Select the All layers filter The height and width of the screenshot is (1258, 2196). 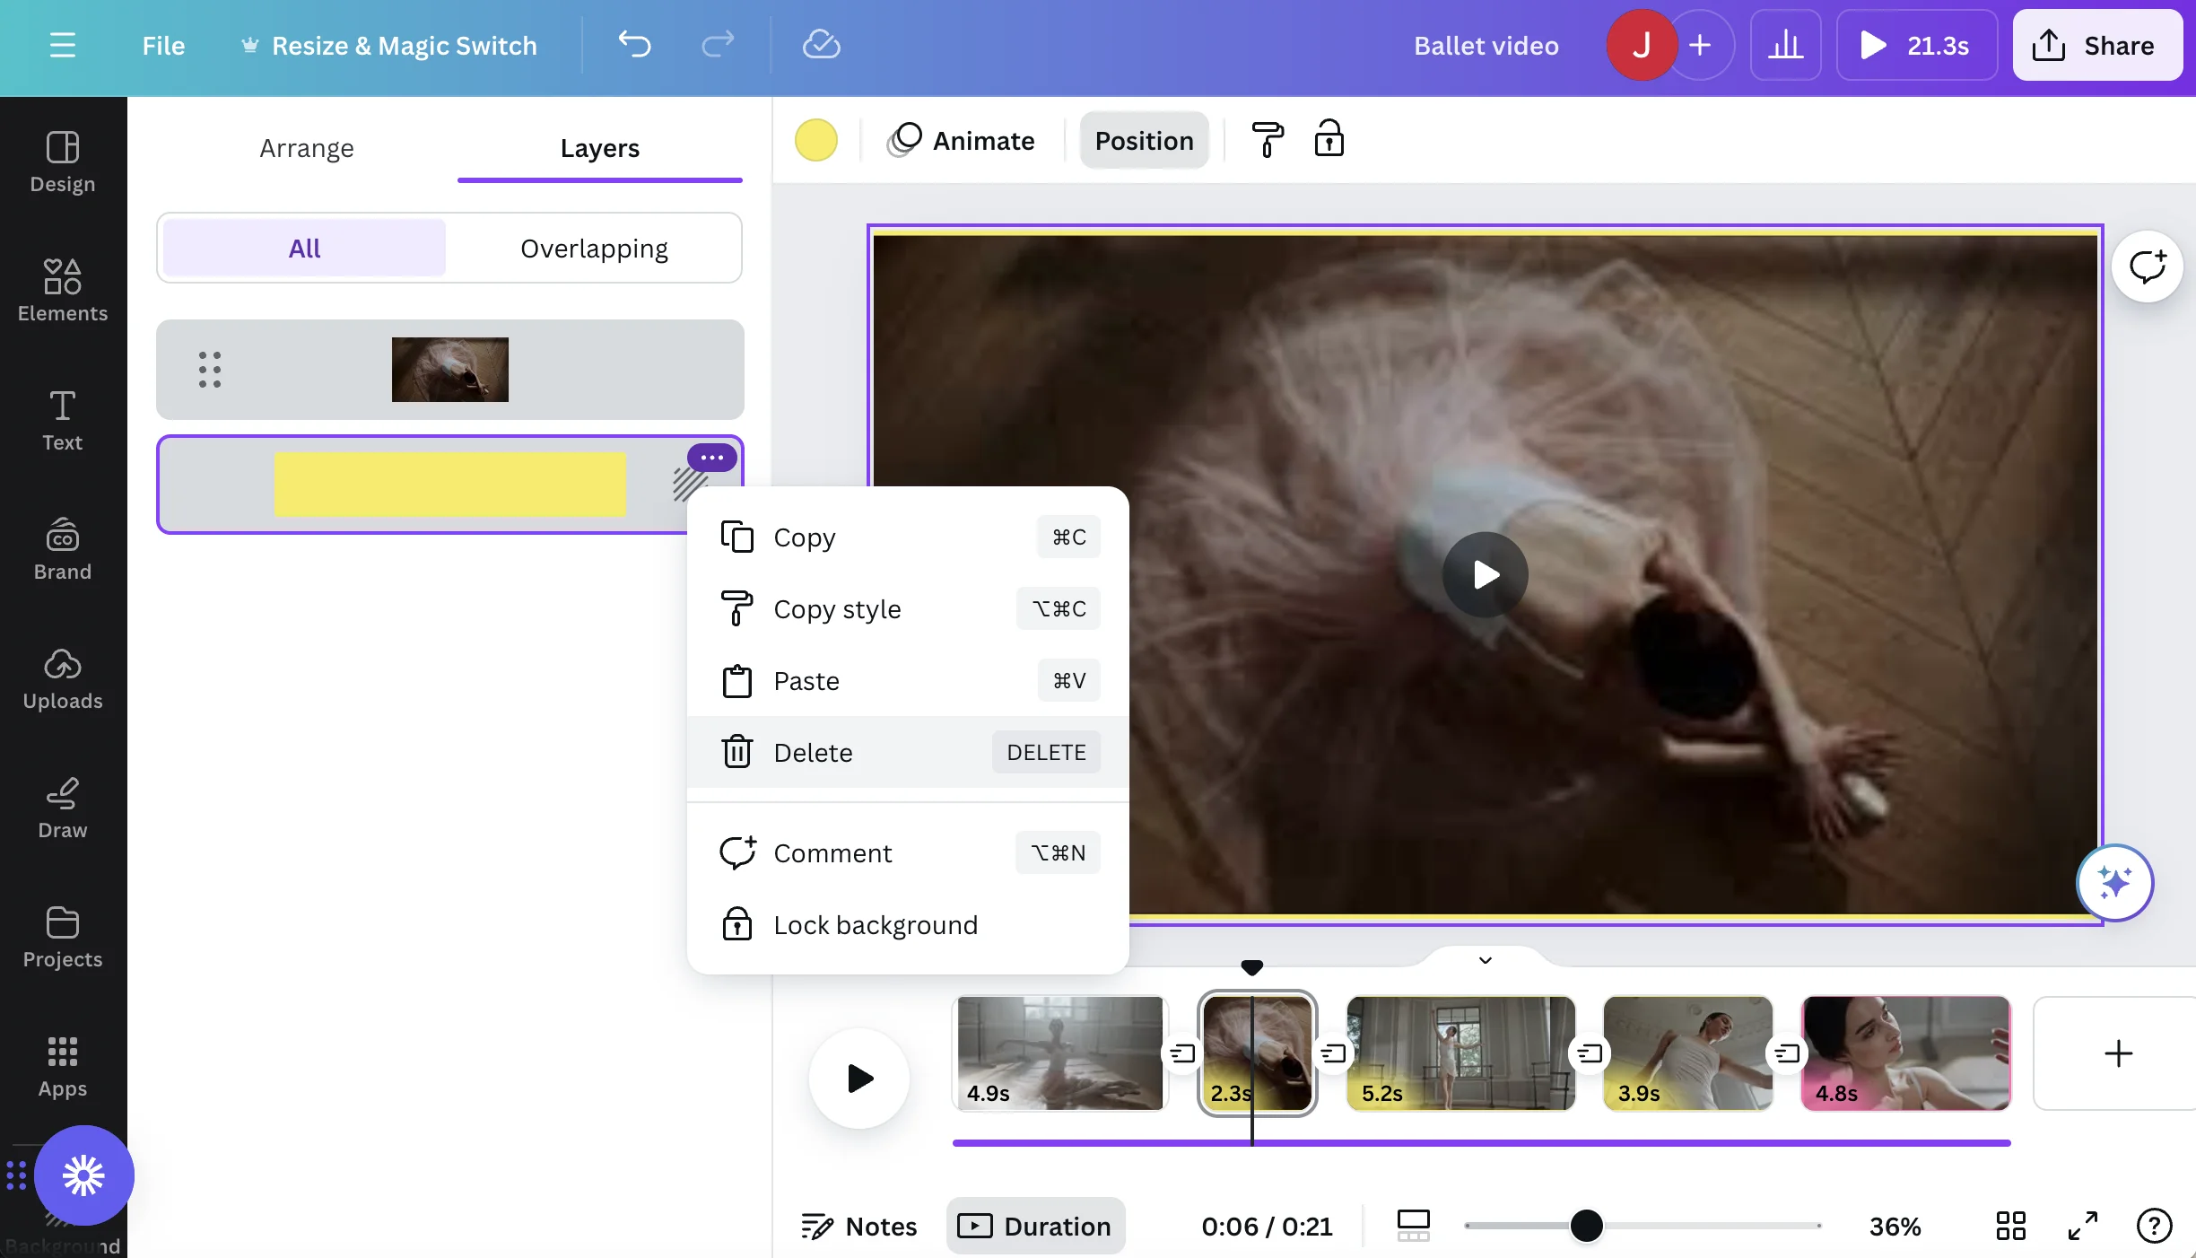click(304, 249)
